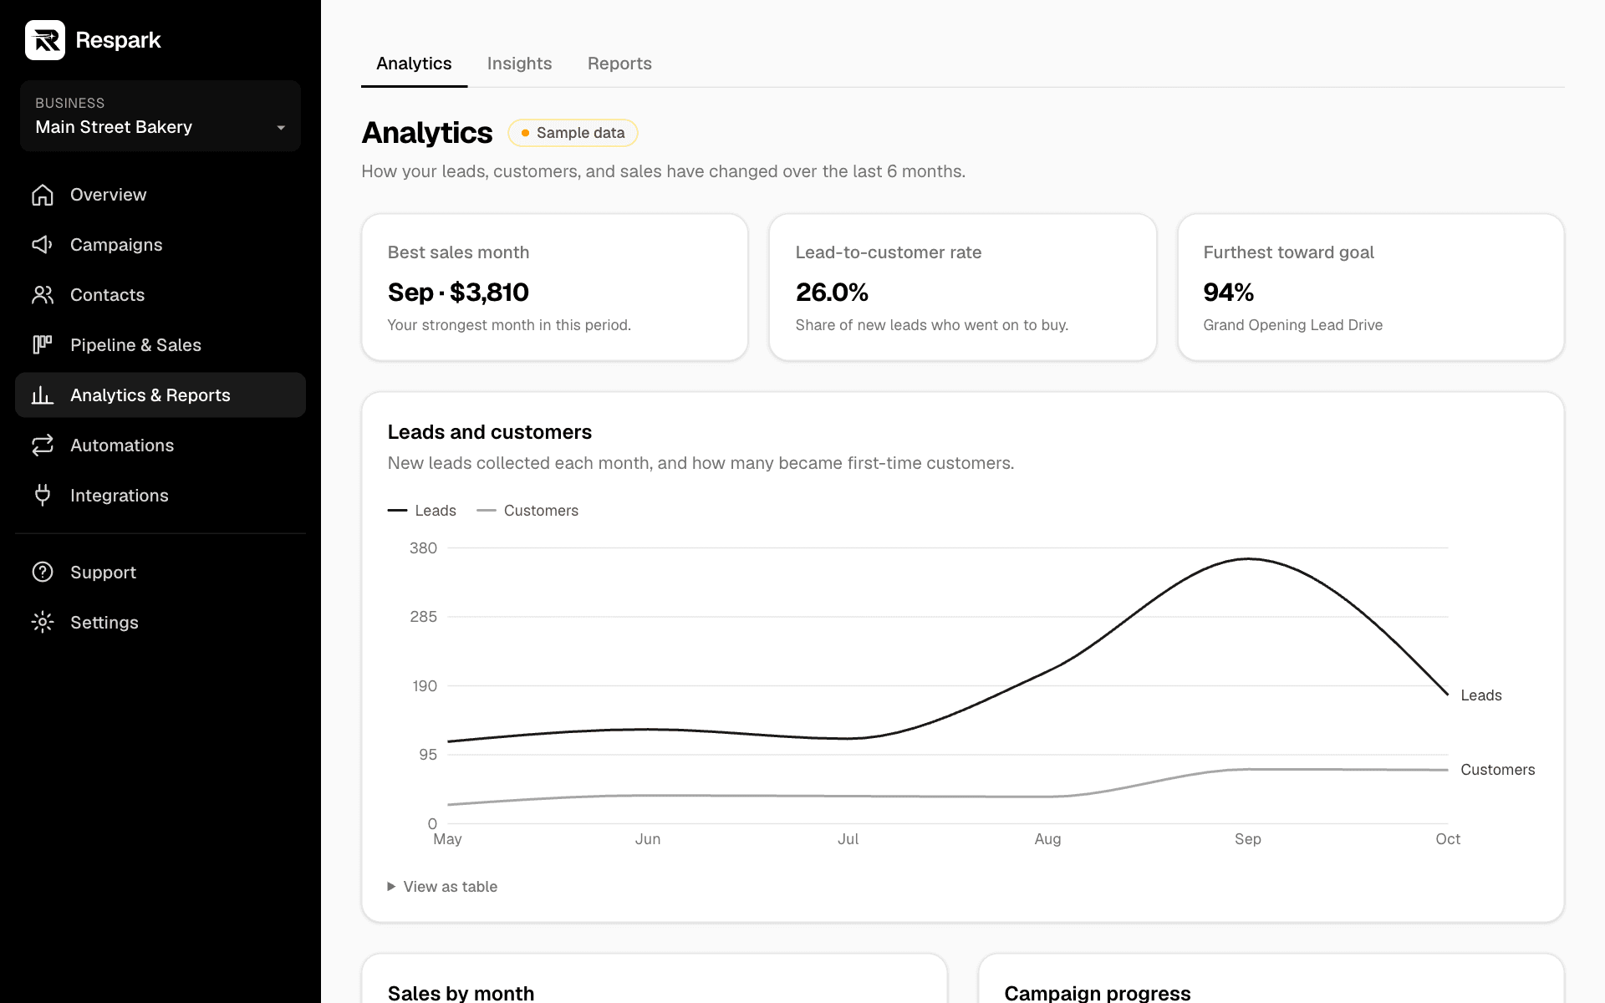Click the Contacts people icon
The image size is (1605, 1003).
click(43, 295)
